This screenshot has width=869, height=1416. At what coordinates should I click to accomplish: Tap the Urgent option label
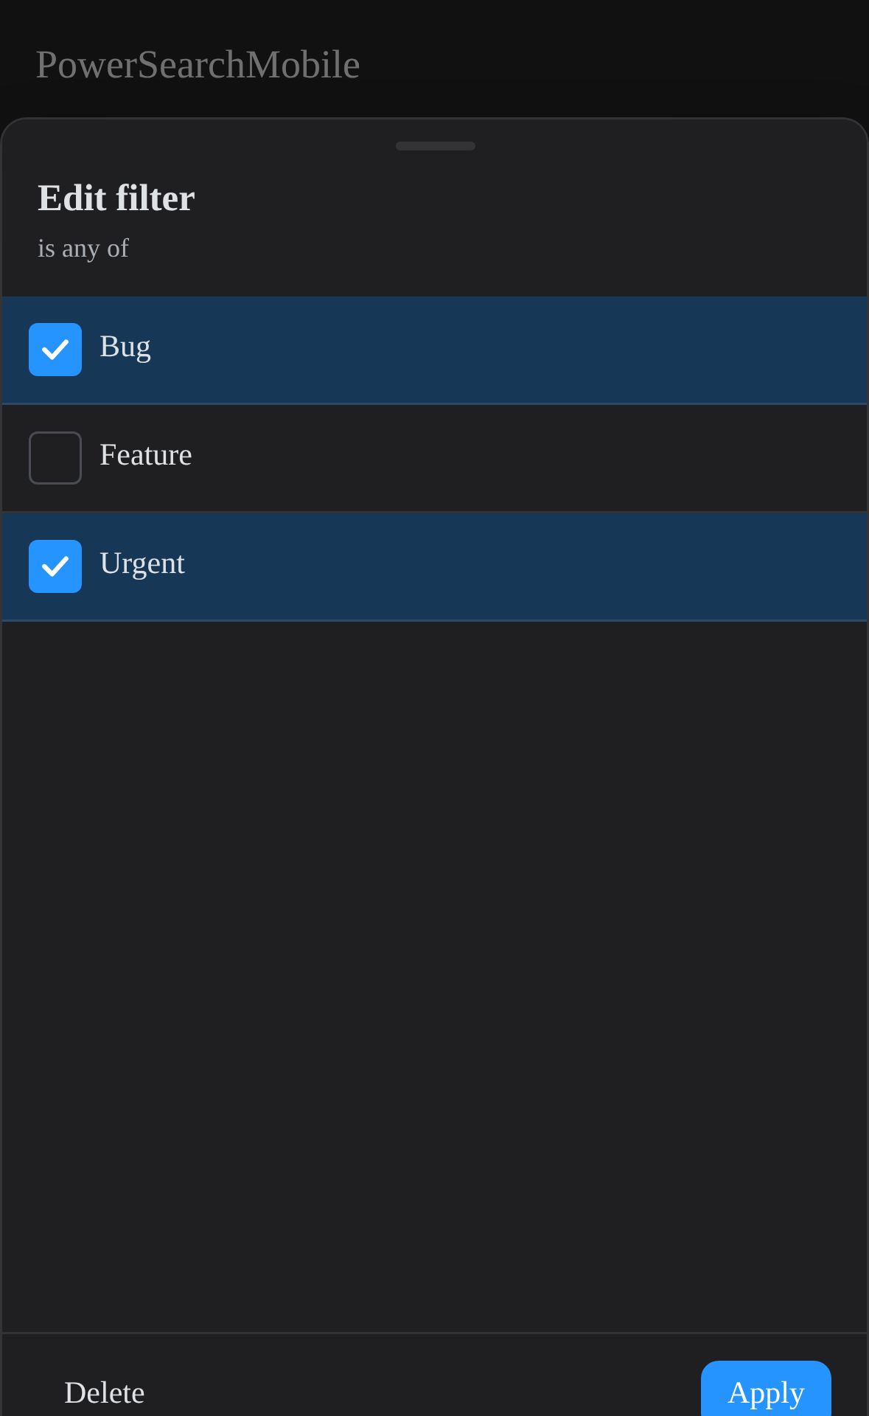point(142,564)
